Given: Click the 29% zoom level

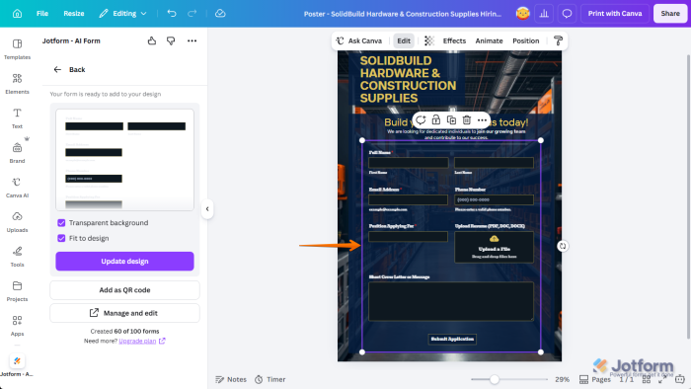Looking at the screenshot, I should coord(562,379).
